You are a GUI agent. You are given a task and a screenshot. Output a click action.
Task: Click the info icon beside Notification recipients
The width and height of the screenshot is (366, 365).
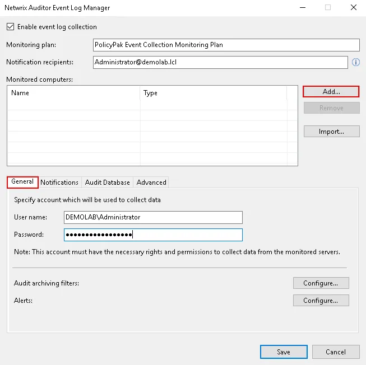click(355, 62)
